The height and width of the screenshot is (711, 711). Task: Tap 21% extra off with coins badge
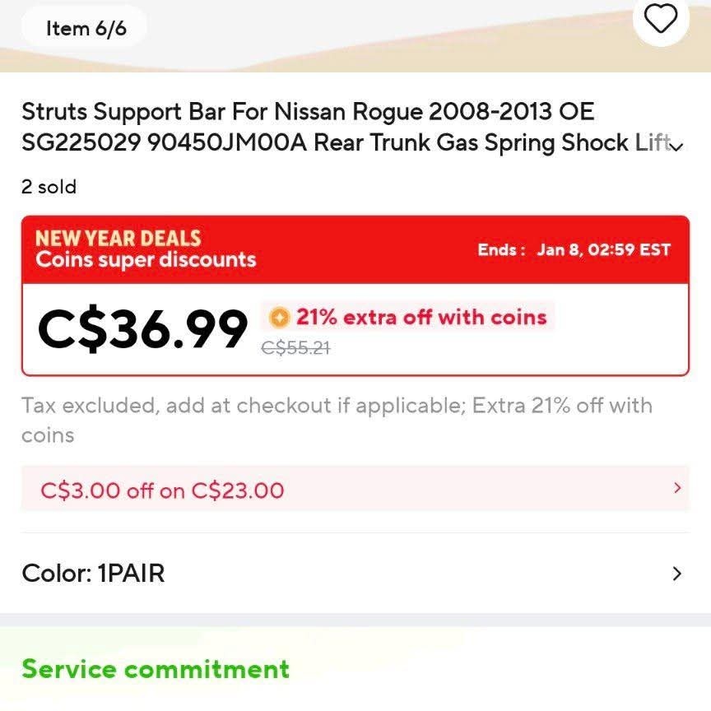click(408, 317)
